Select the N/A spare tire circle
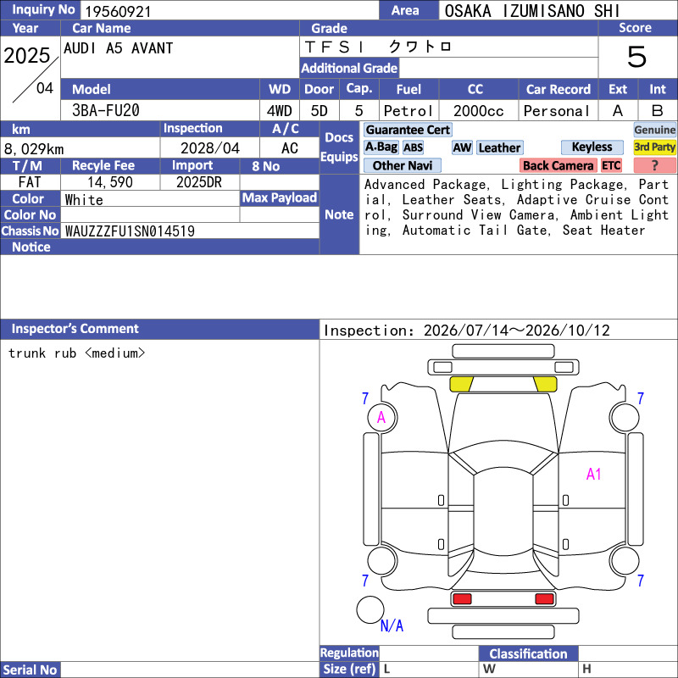Screen dimensions: 678x678 click(370, 609)
